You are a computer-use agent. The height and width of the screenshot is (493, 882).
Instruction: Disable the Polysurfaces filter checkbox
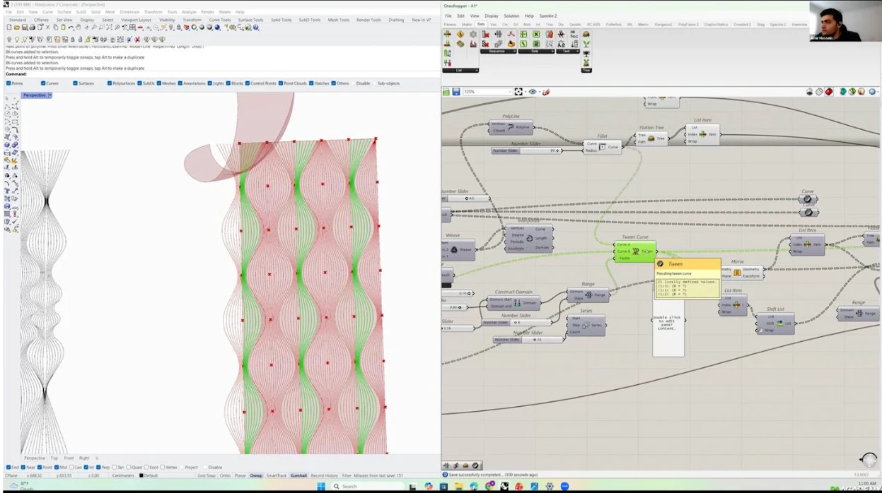pyautogui.click(x=110, y=83)
